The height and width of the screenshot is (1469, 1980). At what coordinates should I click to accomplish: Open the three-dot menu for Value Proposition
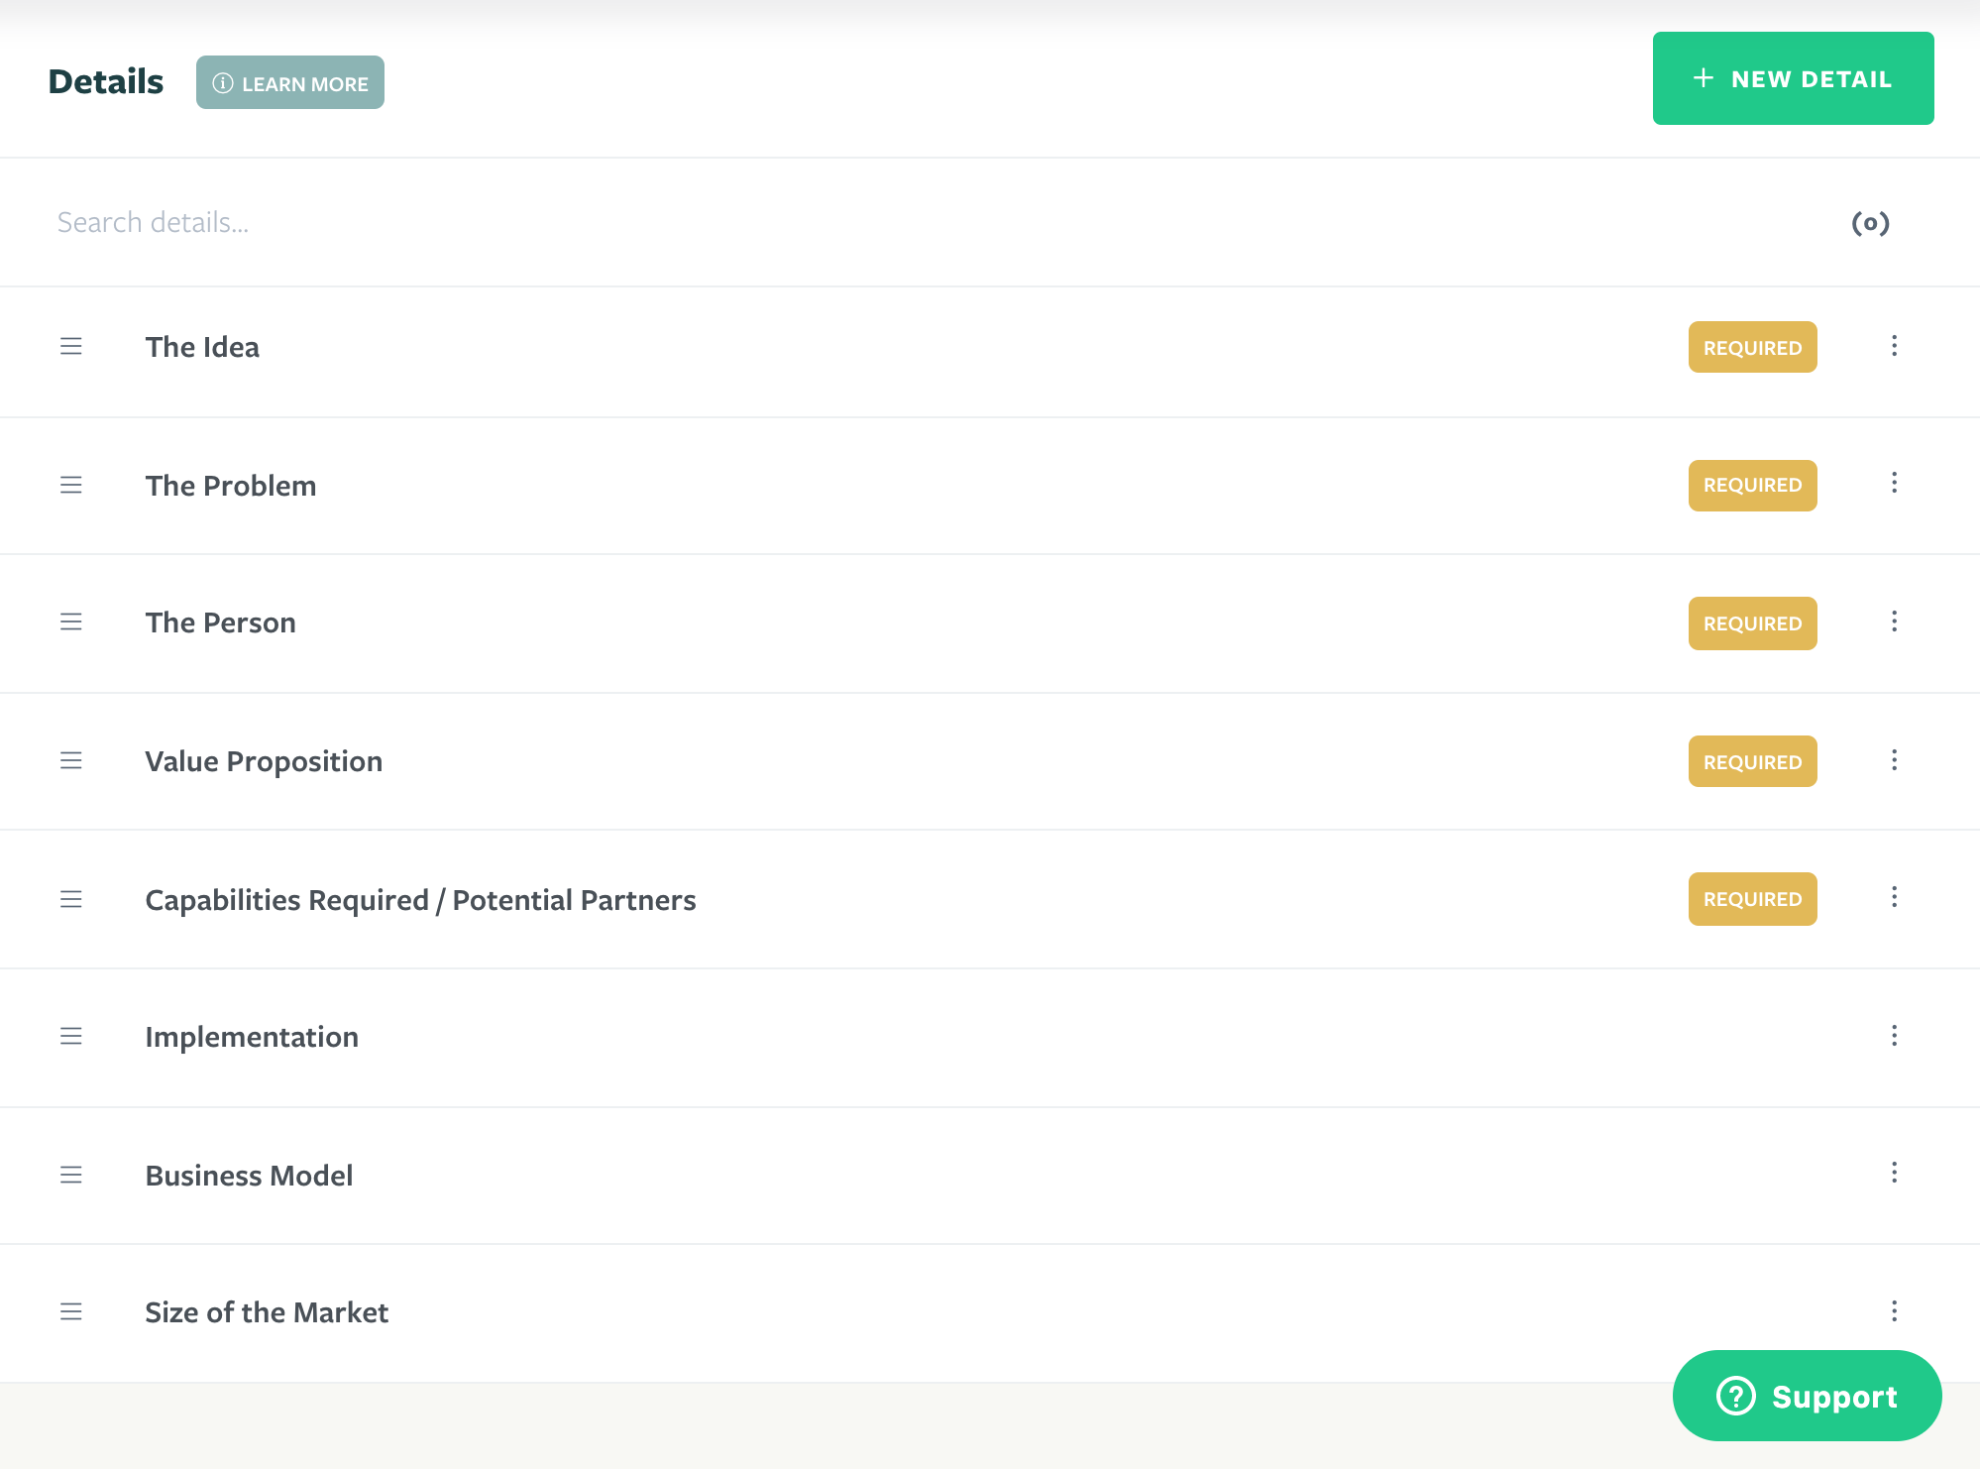click(1894, 760)
